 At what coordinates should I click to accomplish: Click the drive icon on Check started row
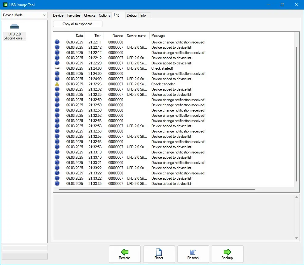pos(57,68)
